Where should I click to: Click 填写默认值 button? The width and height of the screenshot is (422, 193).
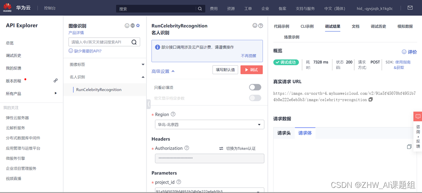(225, 70)
